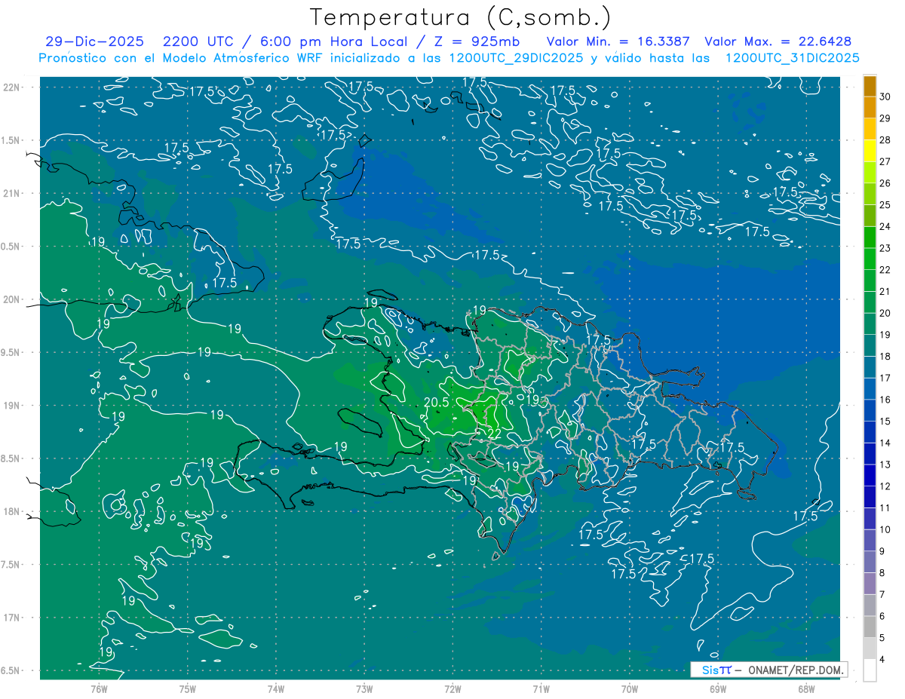The width and height of the screenshot is (905, 699).
Task: Click the teal legend swatch between 18 and 19
Action: [x=870, y=346]
